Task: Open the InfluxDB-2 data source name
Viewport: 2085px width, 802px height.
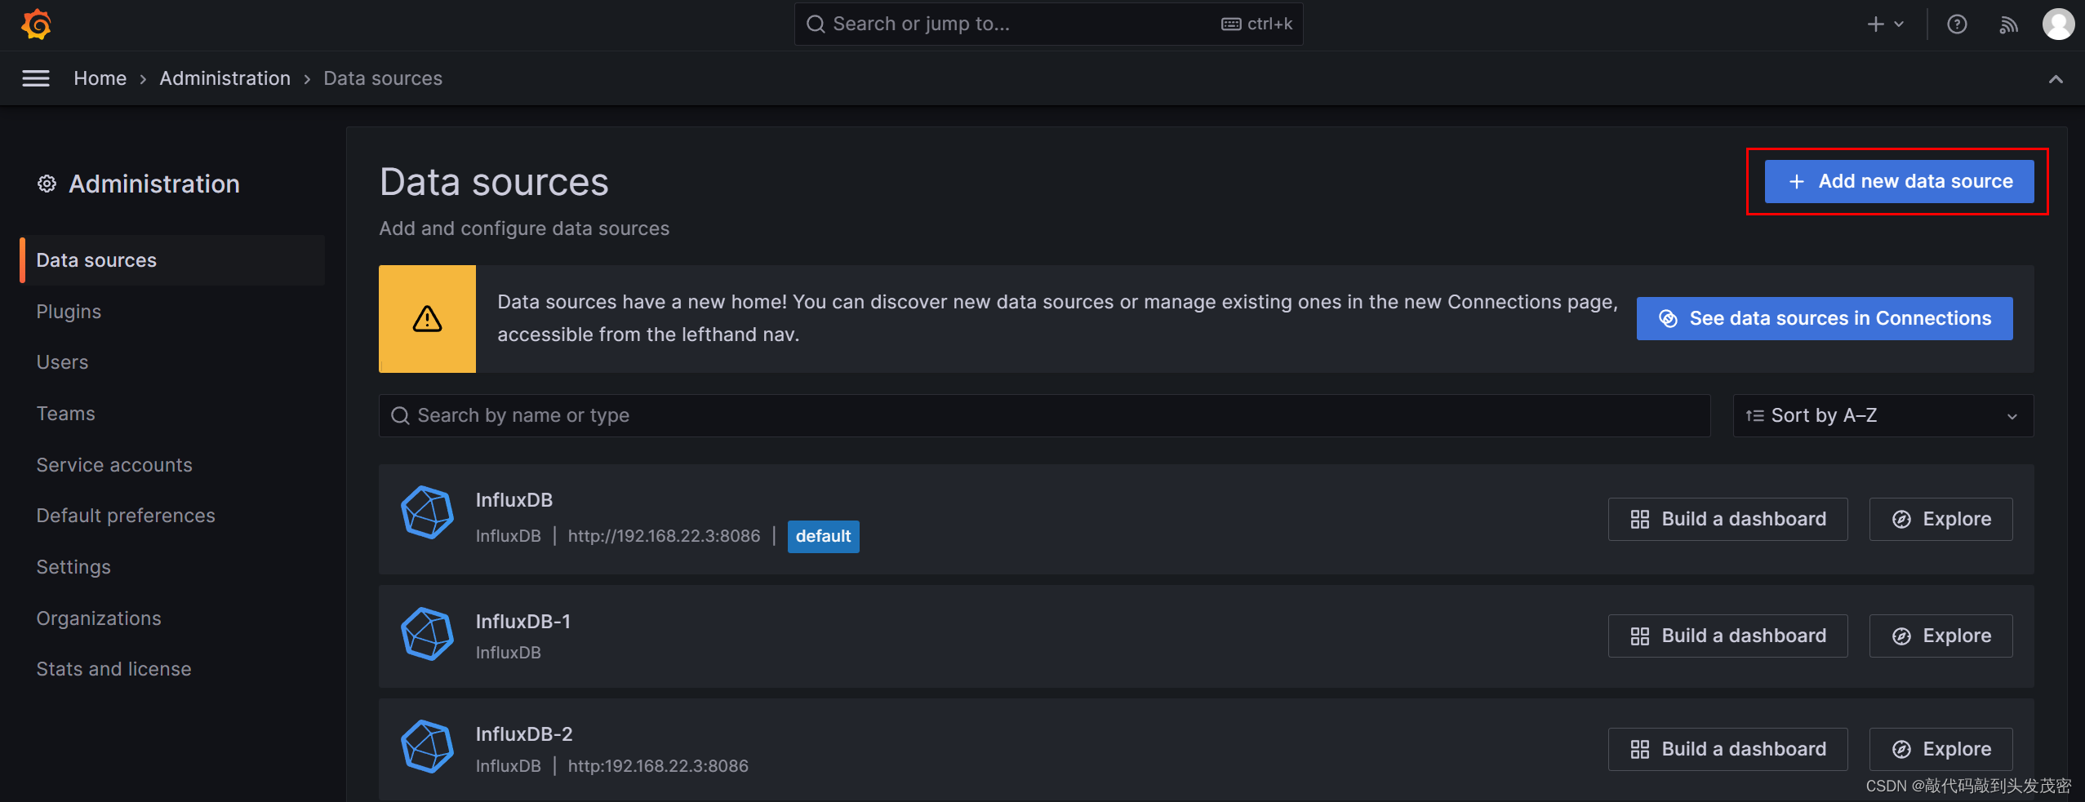Action: 524,734
